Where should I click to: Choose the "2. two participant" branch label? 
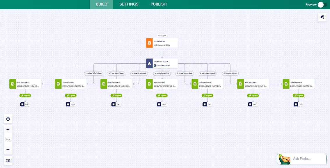point(162,74)
